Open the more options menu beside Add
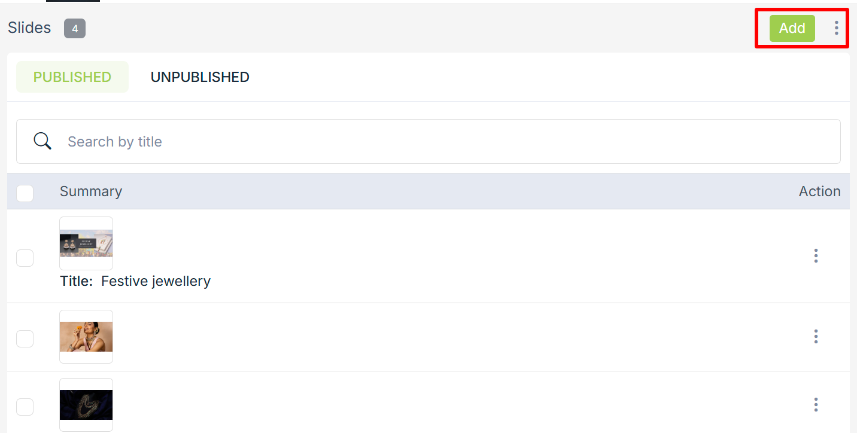 pyautogui.click(x=836, y=28)
